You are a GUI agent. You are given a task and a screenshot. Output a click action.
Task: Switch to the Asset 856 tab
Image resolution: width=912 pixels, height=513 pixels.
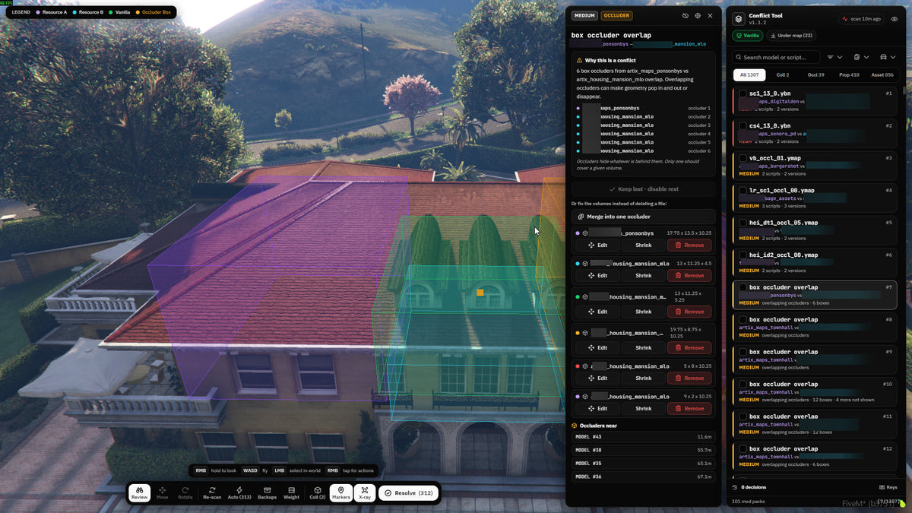tap(882, 75)
